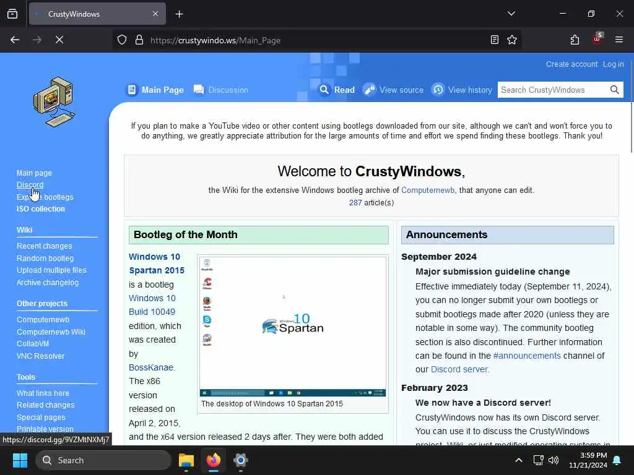Image resolution: width=634 pixels, height=475 pixels.
Task: Click the uBlock extension icon with badge
Action: [597, 39]
